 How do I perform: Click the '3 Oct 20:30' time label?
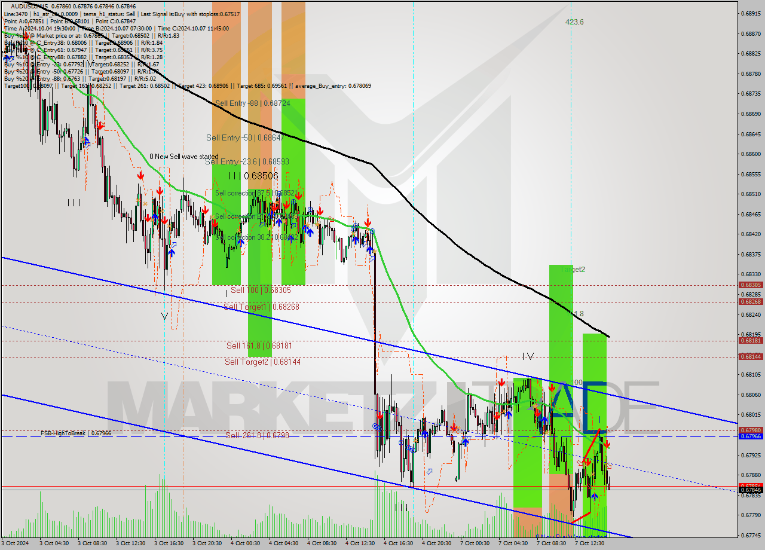(x=207, y=543)
